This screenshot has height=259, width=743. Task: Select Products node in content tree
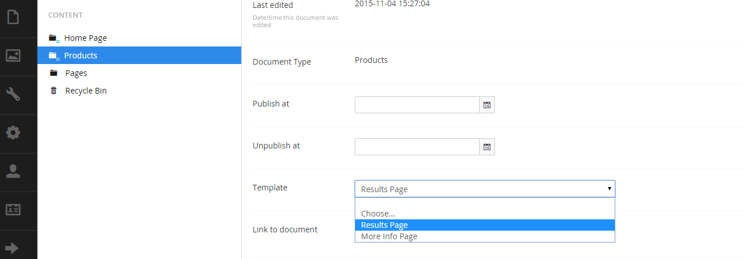pyautogui.click(x=81, y=56)
